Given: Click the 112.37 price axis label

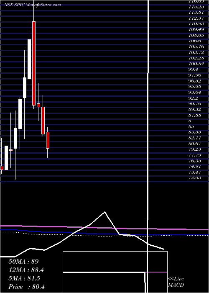Looking at the screenshot, I should pyautogui.click(x=196, y=18).
